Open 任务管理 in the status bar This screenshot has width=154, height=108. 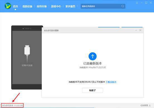click(x=144, y=105)
